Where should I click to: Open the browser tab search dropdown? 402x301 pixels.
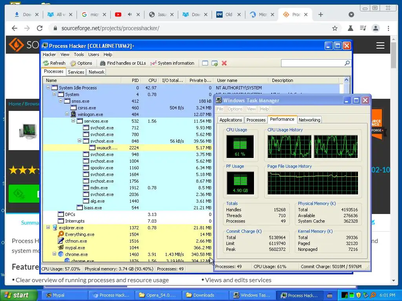click(351, 15)
